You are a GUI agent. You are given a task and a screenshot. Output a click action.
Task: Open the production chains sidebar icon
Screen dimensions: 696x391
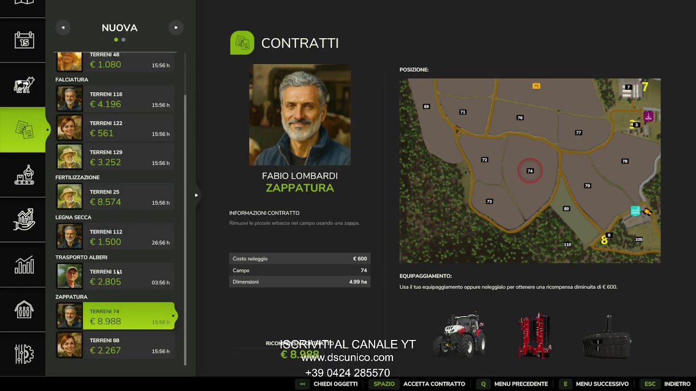tap(24, 175)
